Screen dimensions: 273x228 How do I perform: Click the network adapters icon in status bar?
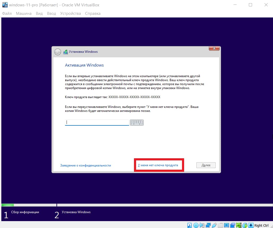tap(208, 225)
